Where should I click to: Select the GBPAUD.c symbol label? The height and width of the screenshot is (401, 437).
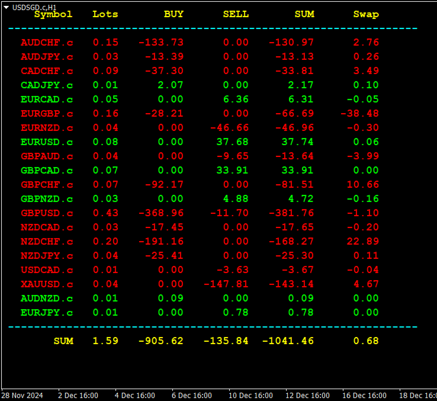pos(47,156)
